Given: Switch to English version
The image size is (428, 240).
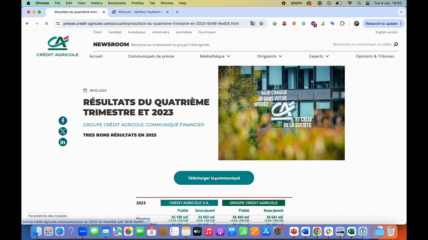Looking at the screenshot, I should [x=387, y=32].
